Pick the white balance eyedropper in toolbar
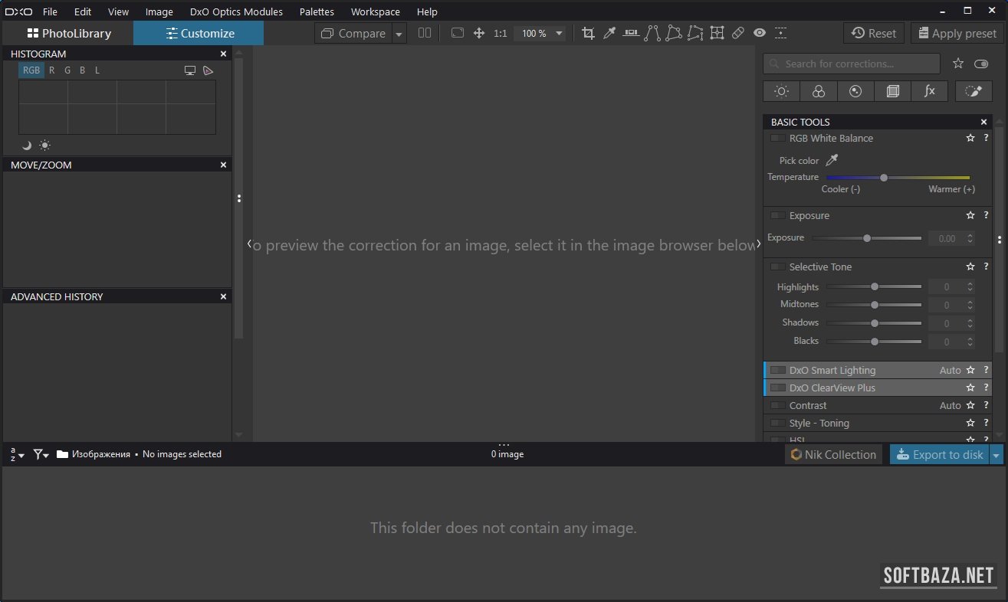The height and width of the screenshot is (602, 1008). coord(609,33)
